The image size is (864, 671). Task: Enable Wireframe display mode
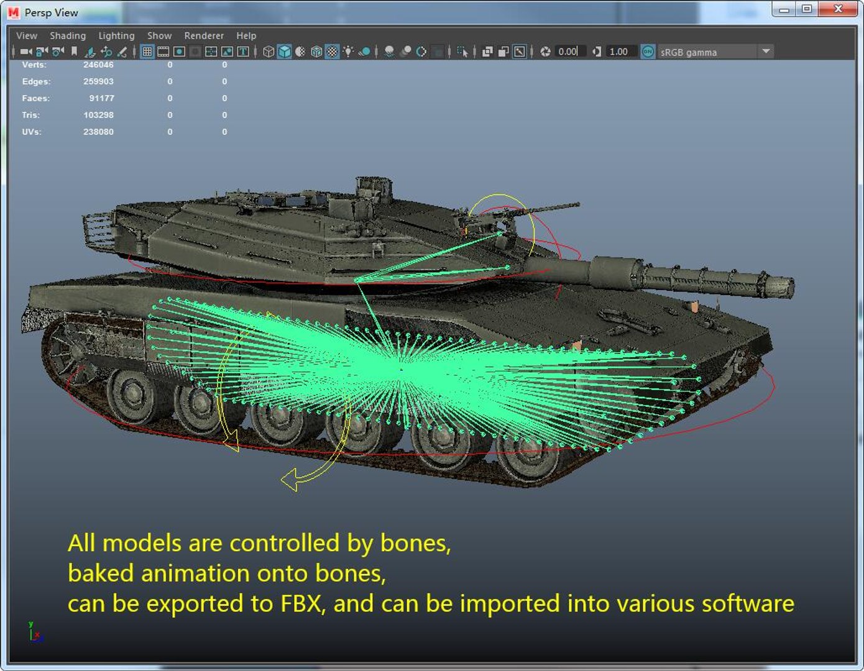coord(269,52)
